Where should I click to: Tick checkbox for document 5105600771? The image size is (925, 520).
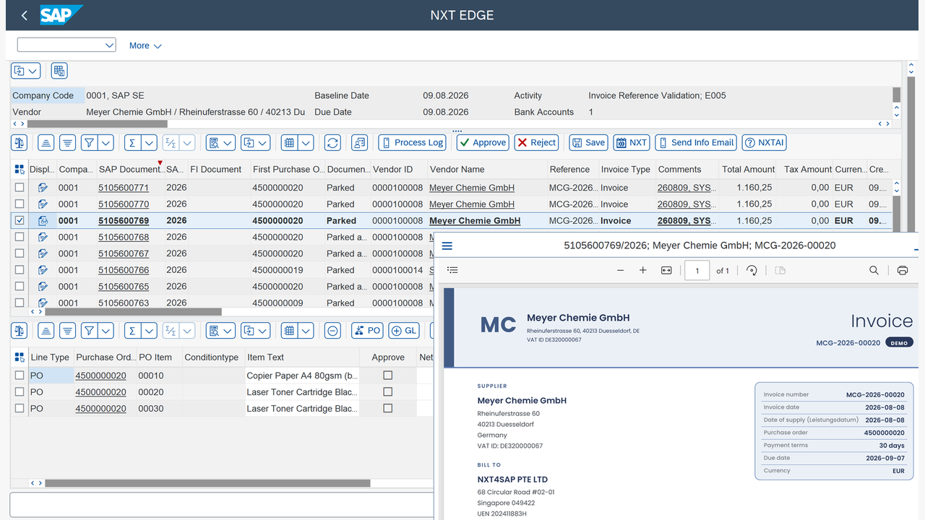pyautogui.click(x=20, y=188)
